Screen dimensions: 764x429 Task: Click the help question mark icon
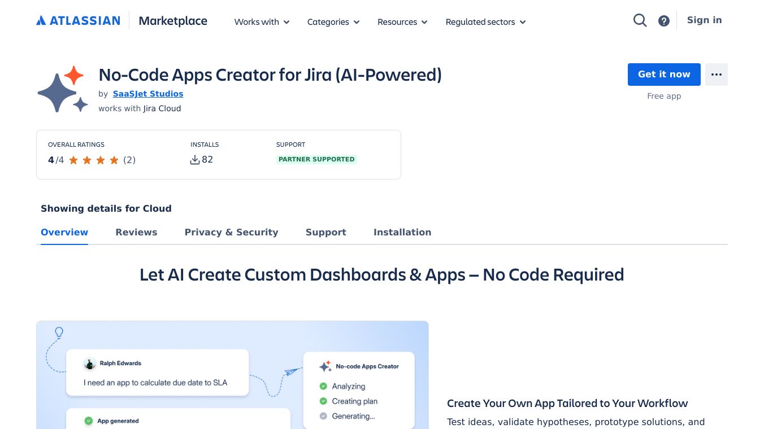(663, 20)
